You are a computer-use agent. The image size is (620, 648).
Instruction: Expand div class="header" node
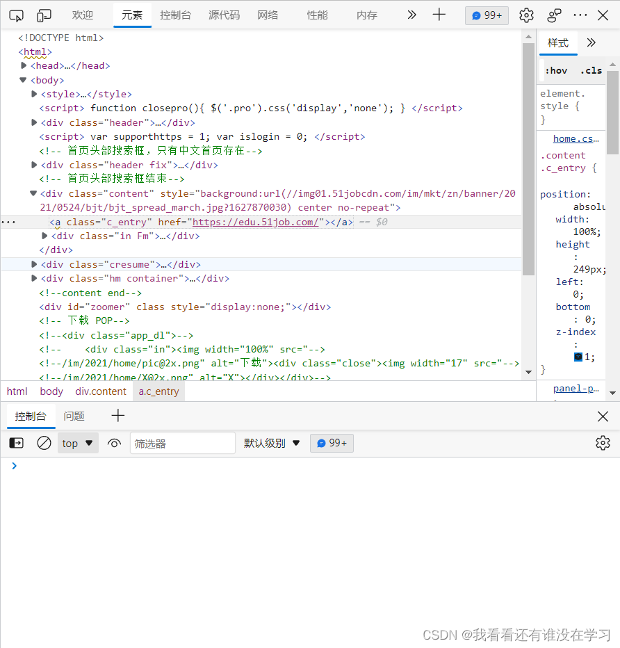pos(35,122)
